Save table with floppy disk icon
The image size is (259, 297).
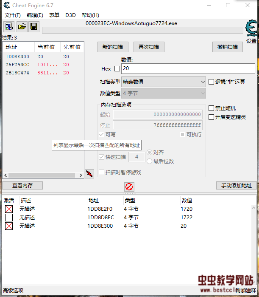(x=34, y=26)
